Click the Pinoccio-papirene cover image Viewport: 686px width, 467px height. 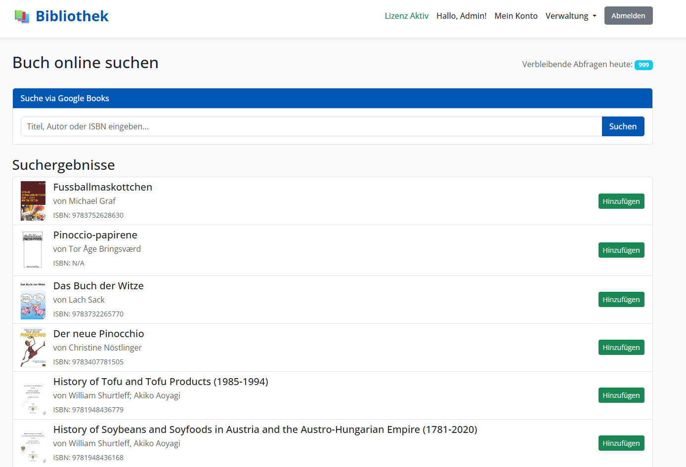[x=33, y=249]
